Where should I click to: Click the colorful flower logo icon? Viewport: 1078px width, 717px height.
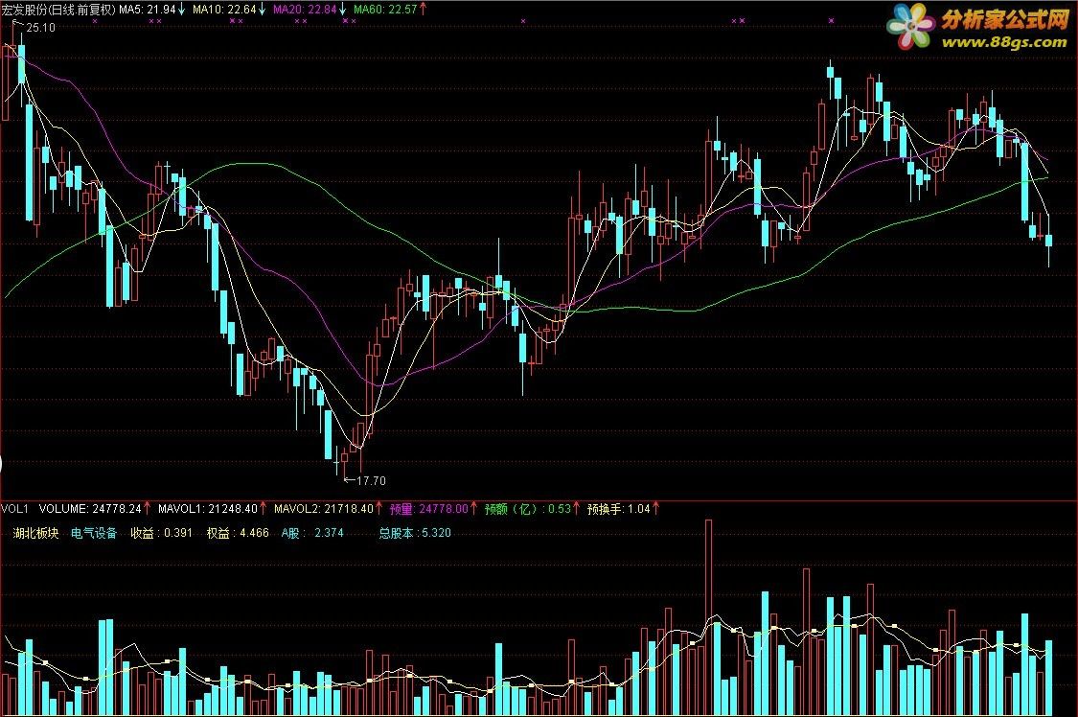pos(911,26)
